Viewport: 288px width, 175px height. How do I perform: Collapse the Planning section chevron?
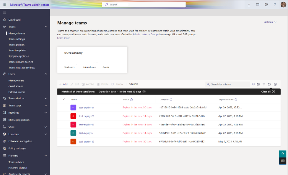click(x=46, y=155)
